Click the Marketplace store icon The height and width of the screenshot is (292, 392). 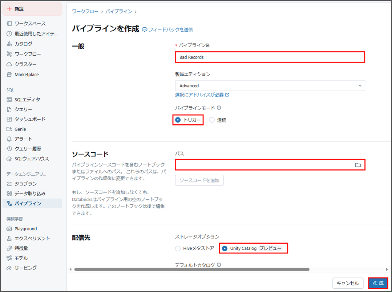[9, 75]
